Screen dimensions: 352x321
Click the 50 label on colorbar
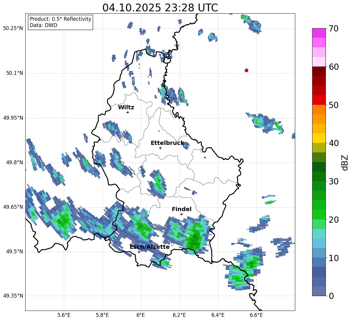(333, 105)
